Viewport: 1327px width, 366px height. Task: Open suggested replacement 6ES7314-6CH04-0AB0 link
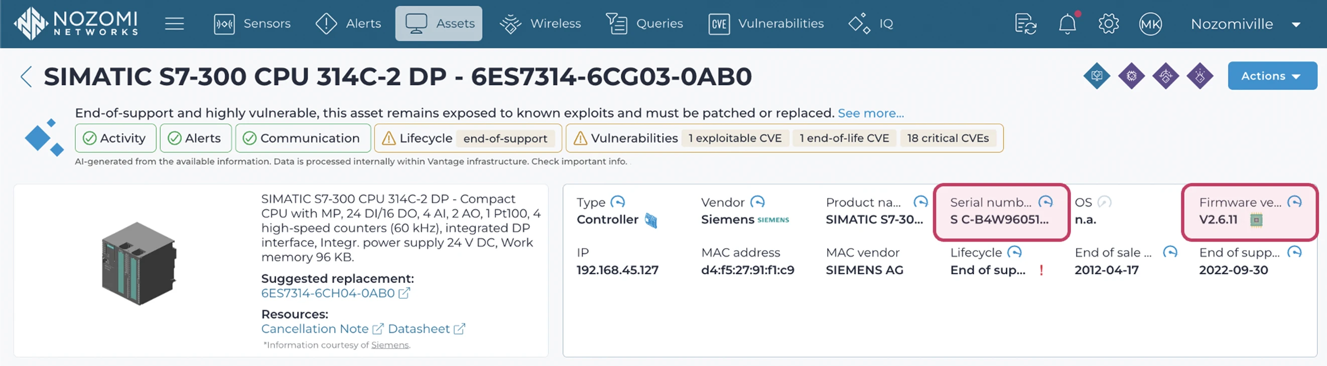(x=335, y=293)
